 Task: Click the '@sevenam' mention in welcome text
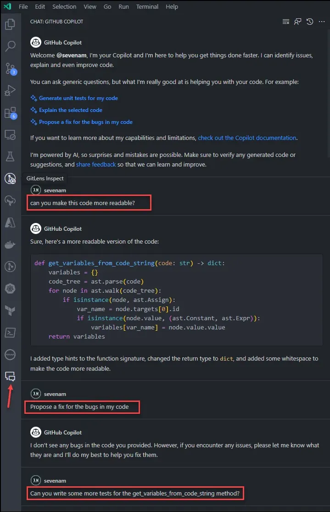coord(72,55)
